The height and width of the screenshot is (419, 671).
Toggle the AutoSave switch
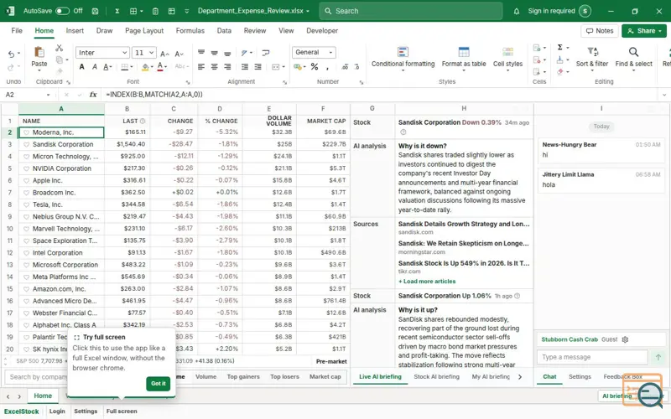pyautogui.click(x=62, y=11)
